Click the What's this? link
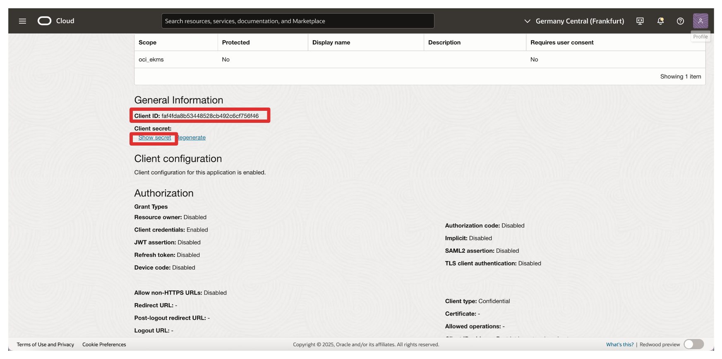Screen dimensions: 722x359 [x=619, y=345]
